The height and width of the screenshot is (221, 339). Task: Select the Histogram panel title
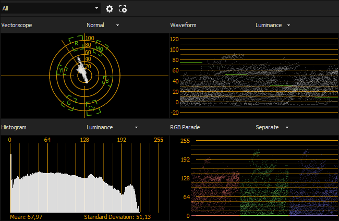pyautogui.click(x=14, y=127)
